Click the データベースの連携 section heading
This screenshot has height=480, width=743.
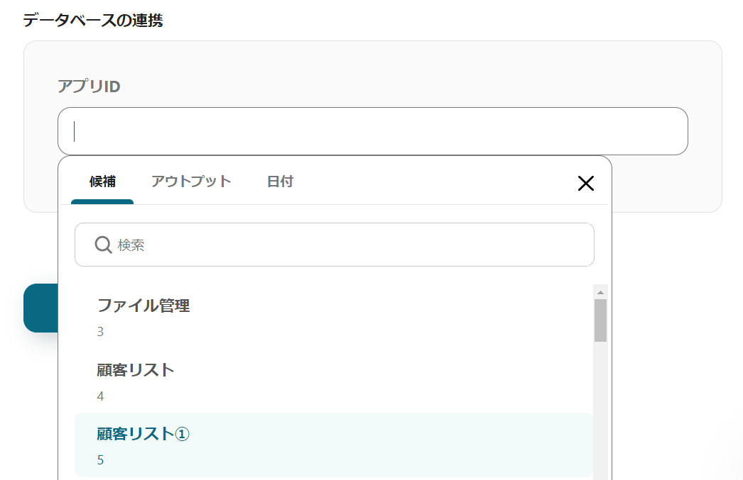(93, 20)
